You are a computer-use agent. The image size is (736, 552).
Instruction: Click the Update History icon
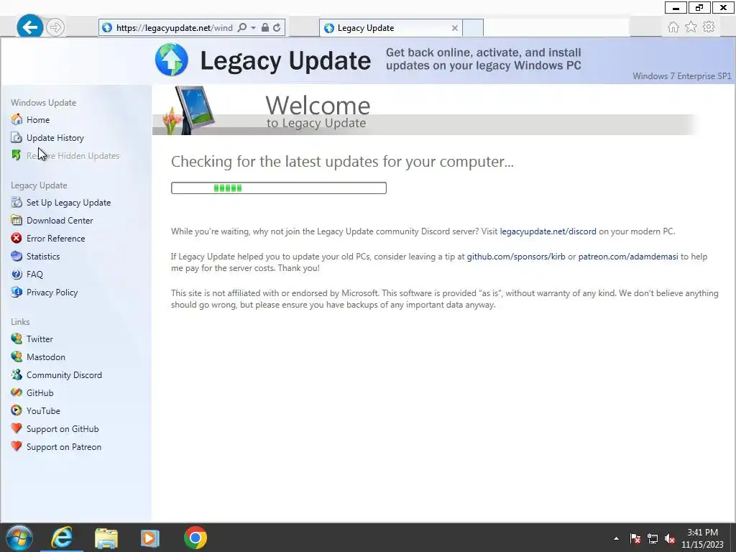[17, 137]
